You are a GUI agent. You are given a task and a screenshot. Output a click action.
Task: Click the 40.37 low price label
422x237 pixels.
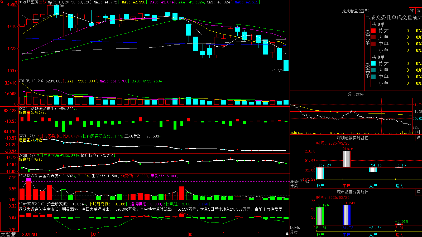277,71
